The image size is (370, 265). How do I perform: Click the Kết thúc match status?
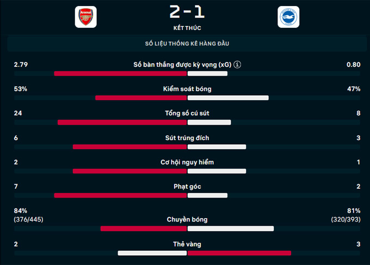pos(187,27)
